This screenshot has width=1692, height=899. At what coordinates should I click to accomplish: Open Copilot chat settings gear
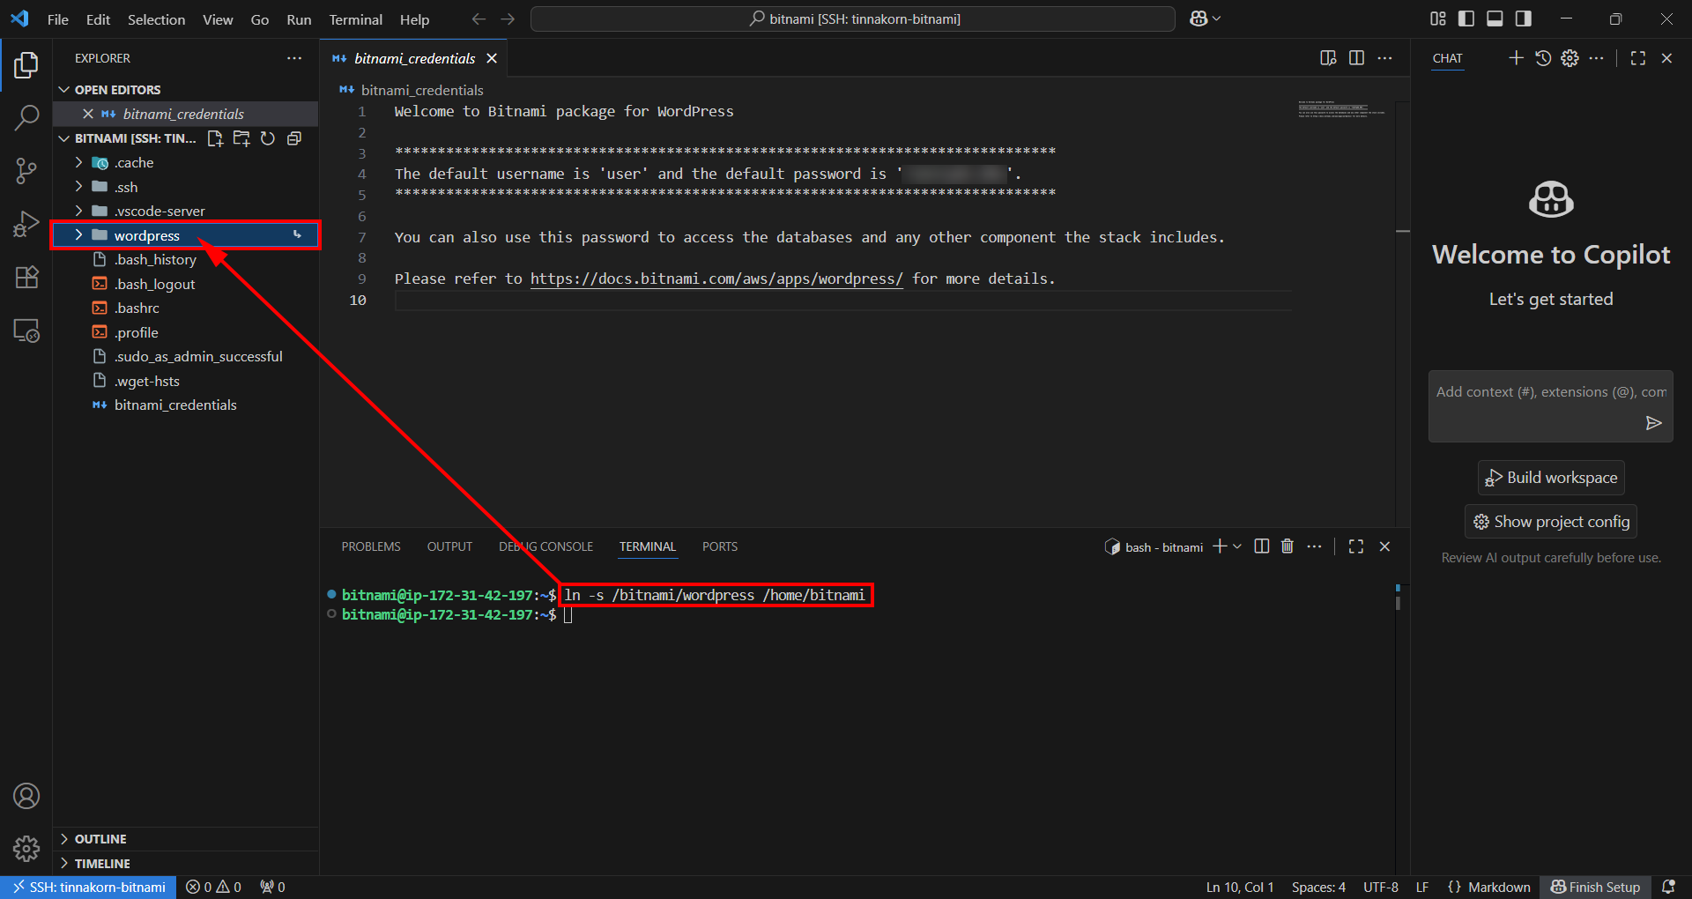[1570, 58]
